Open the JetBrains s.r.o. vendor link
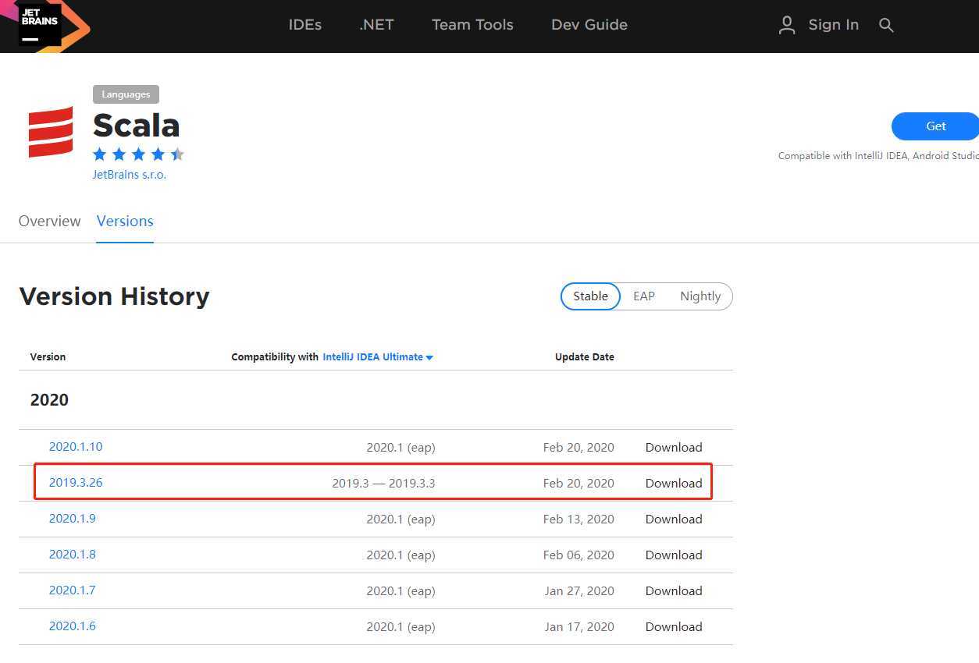Viewport: 979px width, 663px height. pos(130,175)
